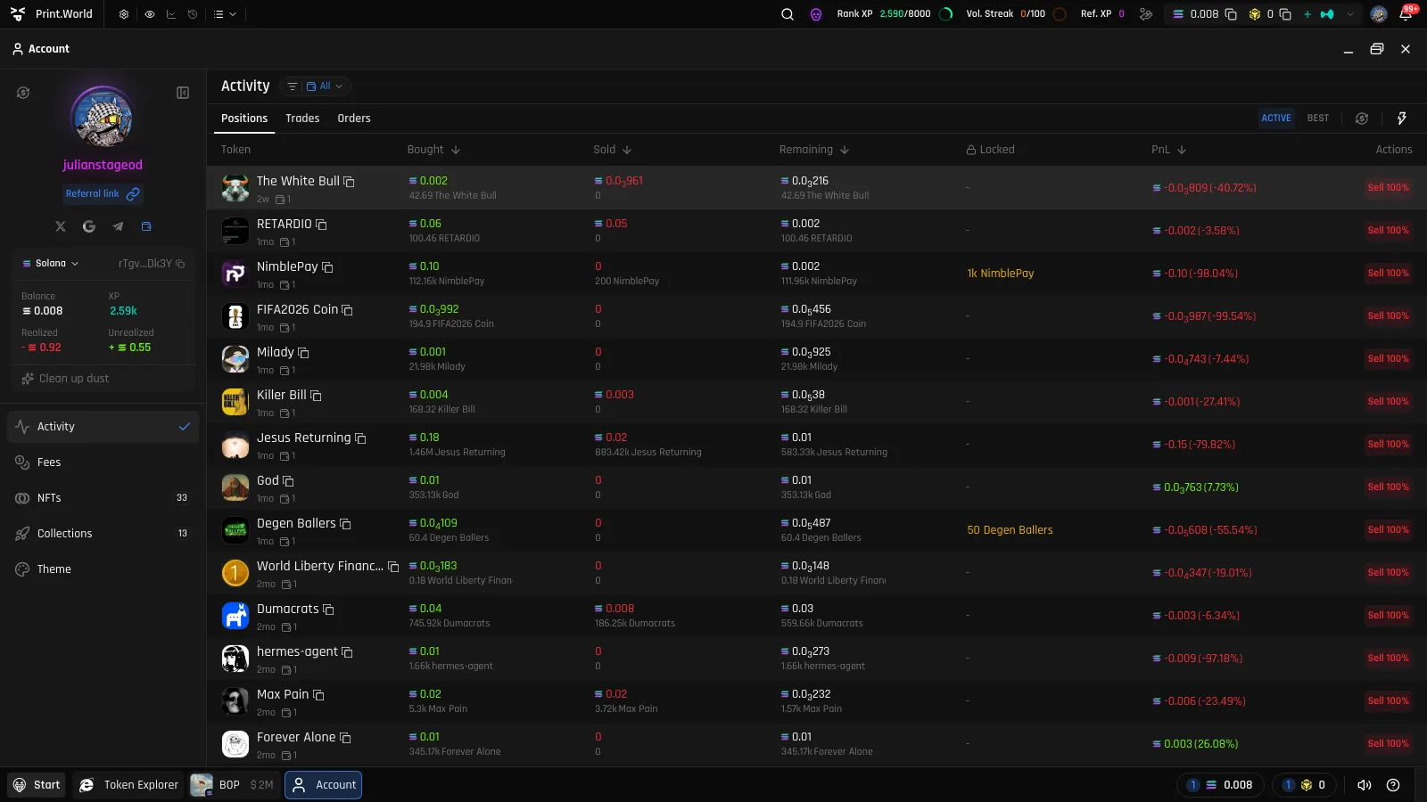Screen dimensions: 1427x802
Task: Click the purple skull rank icon
Action: [x=816, y=14]
